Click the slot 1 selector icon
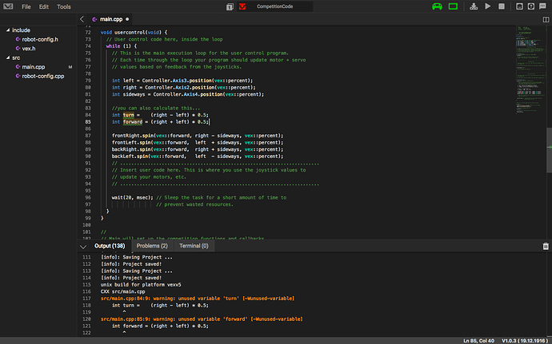Viewport: 552px width, 344px height. [230, 6]
